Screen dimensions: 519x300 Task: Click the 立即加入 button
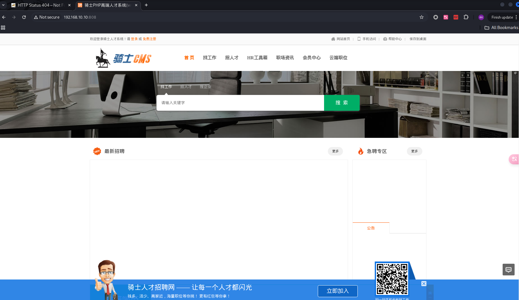[x=337, y=291]
